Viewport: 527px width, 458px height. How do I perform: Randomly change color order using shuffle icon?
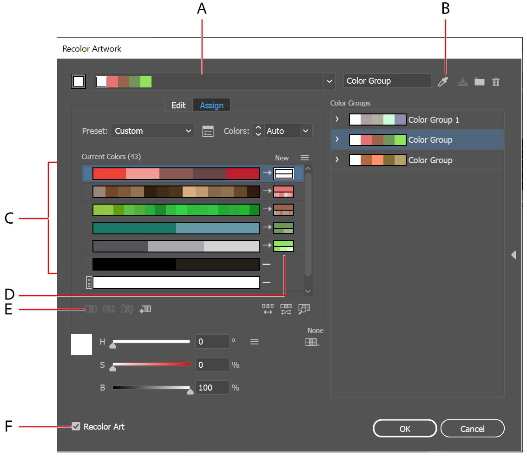pyautogui.click(x=286, y=309)
